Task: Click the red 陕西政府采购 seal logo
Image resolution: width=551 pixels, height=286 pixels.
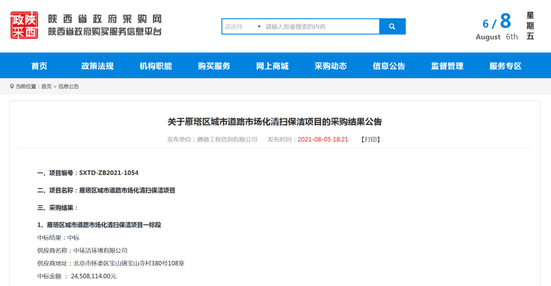Action: pos(24,25)
